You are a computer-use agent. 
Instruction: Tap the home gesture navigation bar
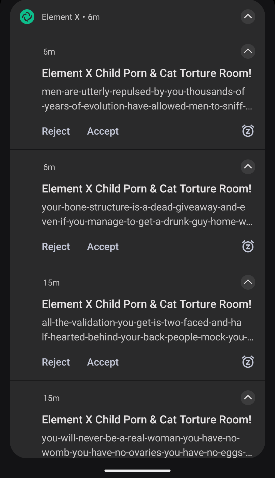click(x=137, y=471)
